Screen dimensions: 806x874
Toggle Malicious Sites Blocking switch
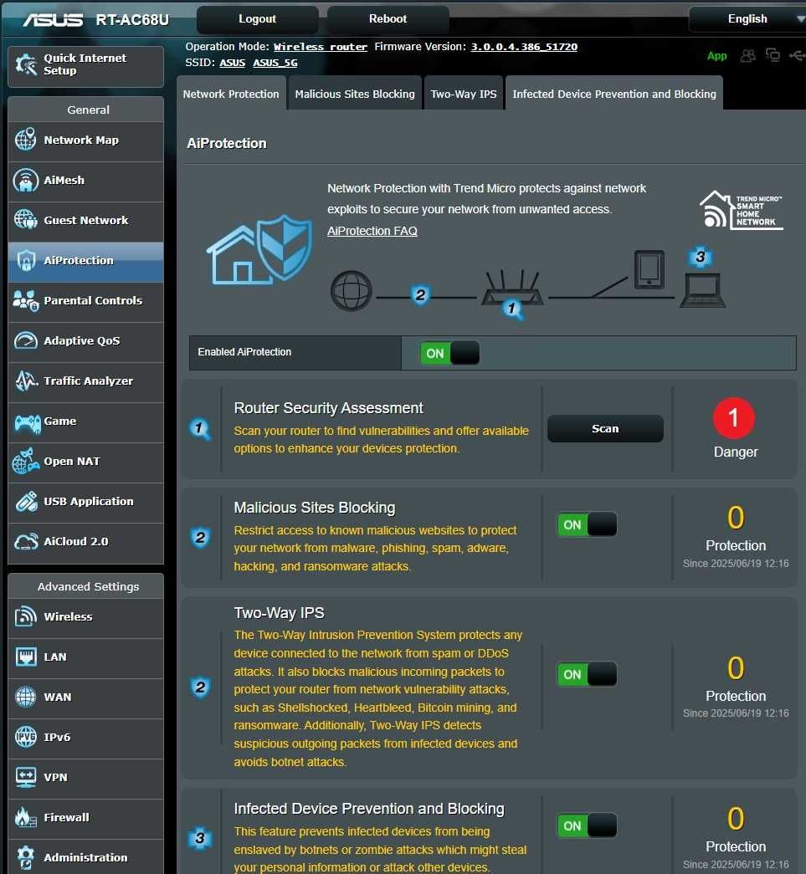(587, 524)
